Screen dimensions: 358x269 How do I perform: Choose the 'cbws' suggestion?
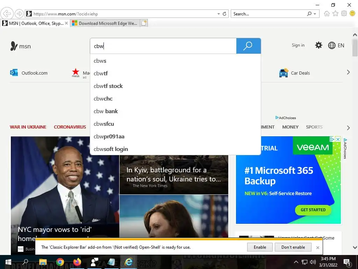pyautogui.click(x=176, y=61)
